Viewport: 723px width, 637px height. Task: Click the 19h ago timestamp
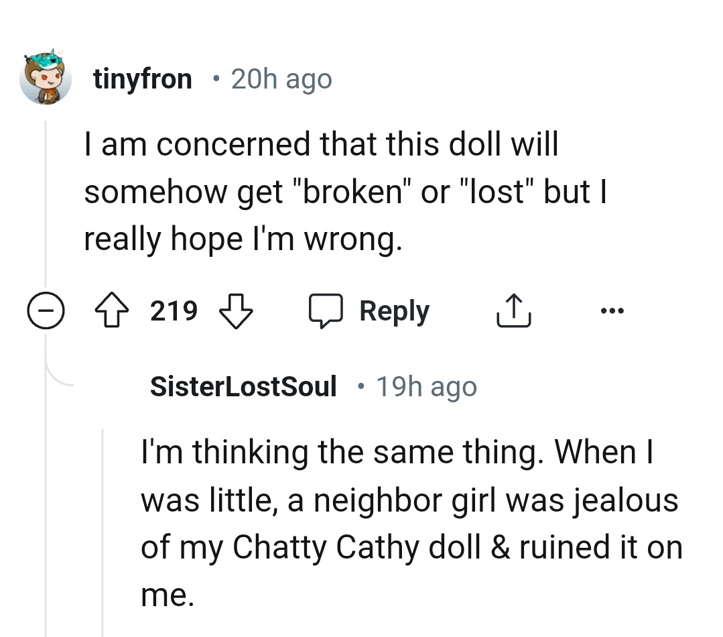point(427,386)
